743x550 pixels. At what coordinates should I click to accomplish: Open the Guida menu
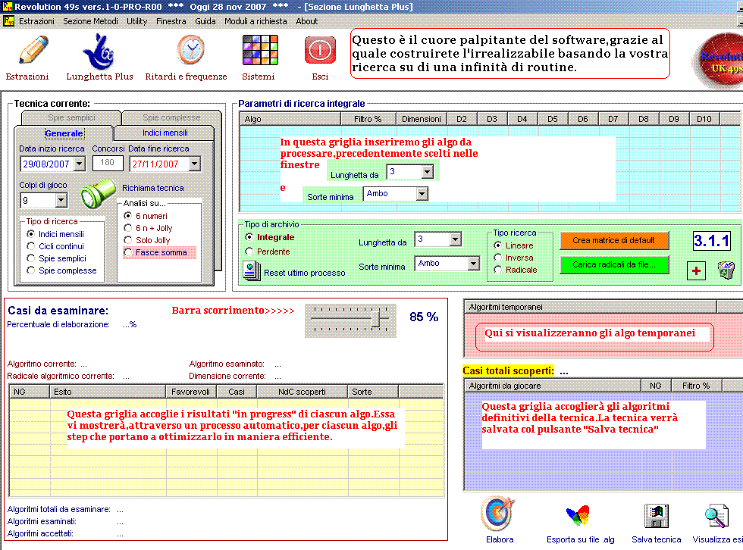(x=205, y=21)
